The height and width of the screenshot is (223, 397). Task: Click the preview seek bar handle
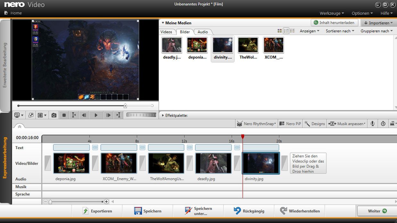(x=125, y=106)
